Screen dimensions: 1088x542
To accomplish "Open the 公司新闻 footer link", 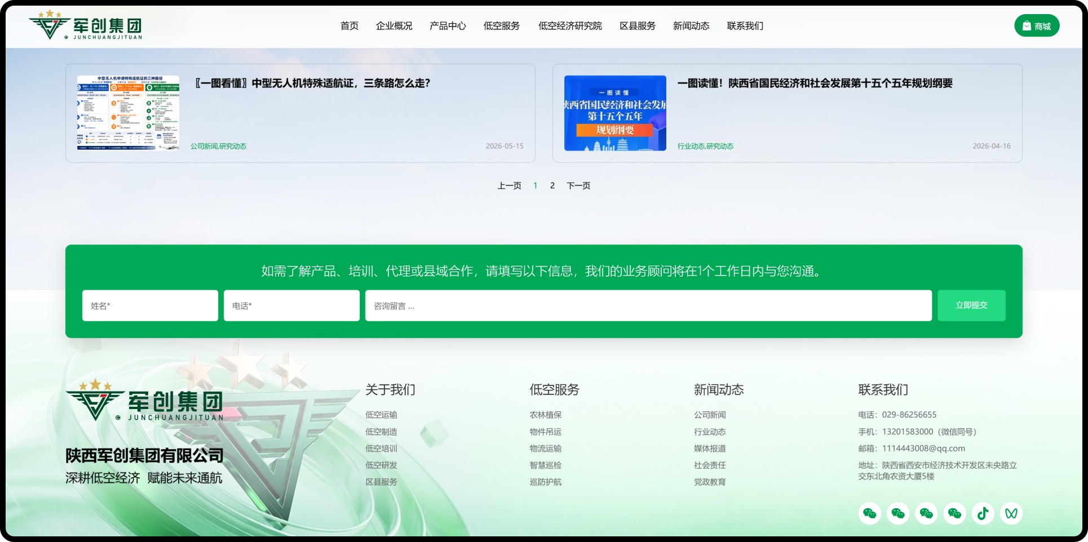I will click(x=710, y=415).
